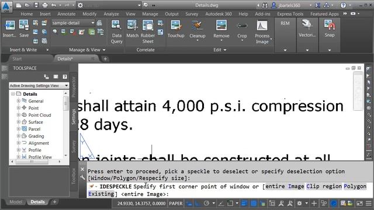Open the Home ribbon tab

click(x=26, y=14)
